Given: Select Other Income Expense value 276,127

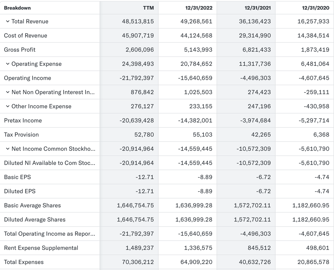Looking at the screenshot, I should click(142, 106).
